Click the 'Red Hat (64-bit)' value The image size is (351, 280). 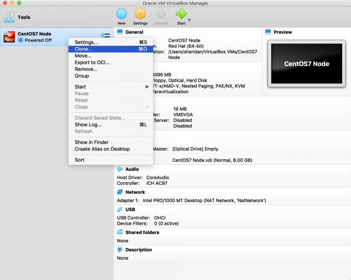coord(186,46)
